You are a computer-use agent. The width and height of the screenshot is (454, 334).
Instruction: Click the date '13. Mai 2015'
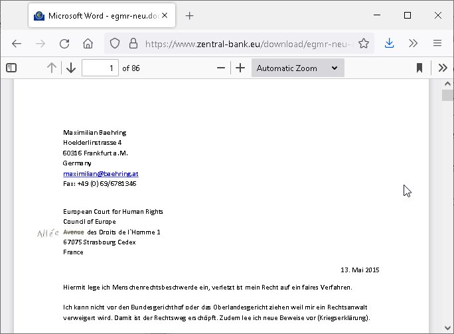pyautogui.click(x=360, y=270)
